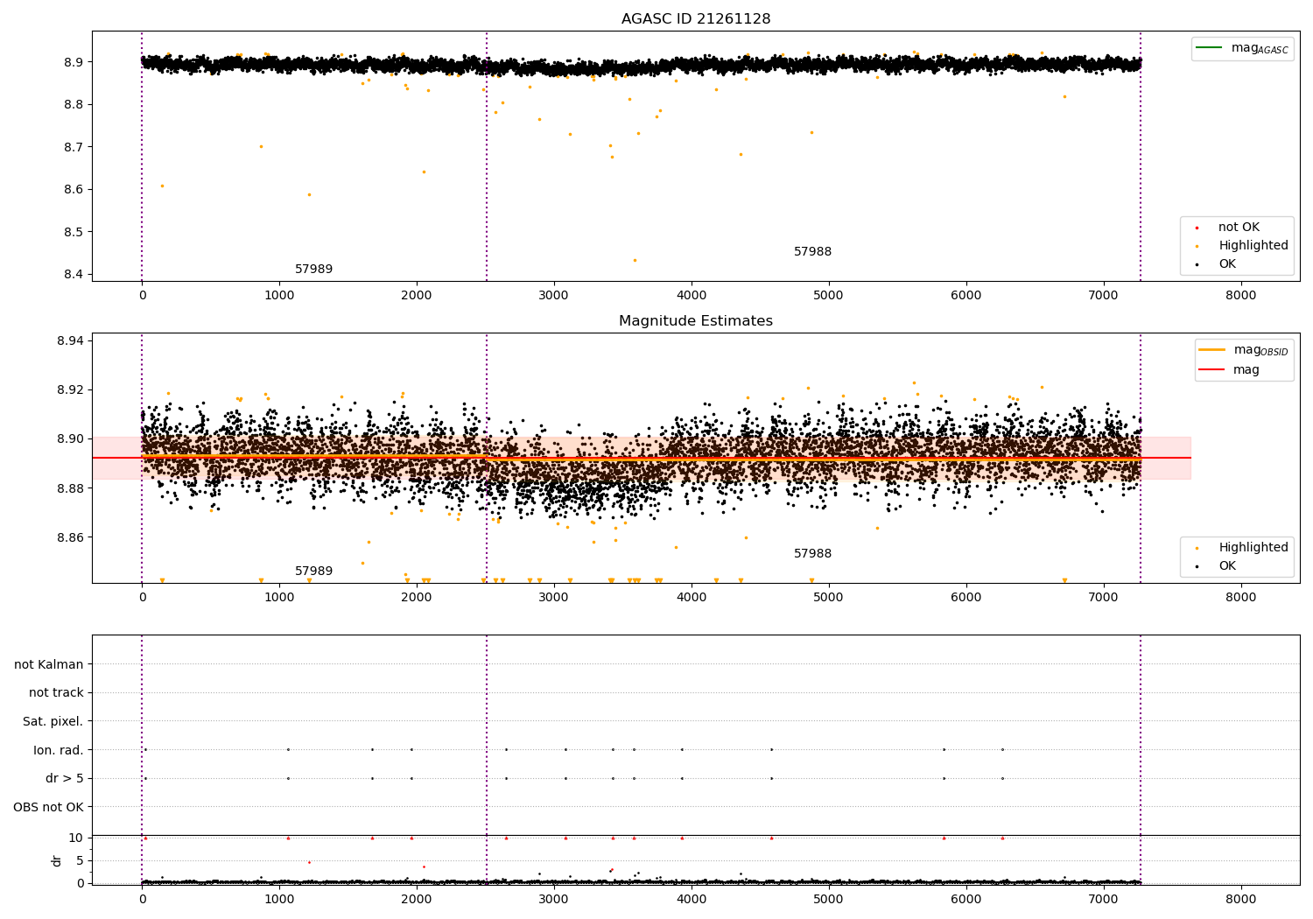Click the 7000 x-tick under the bottom plot
The height and width of the screenshot is (919, 1313).
pos(1104,900)
